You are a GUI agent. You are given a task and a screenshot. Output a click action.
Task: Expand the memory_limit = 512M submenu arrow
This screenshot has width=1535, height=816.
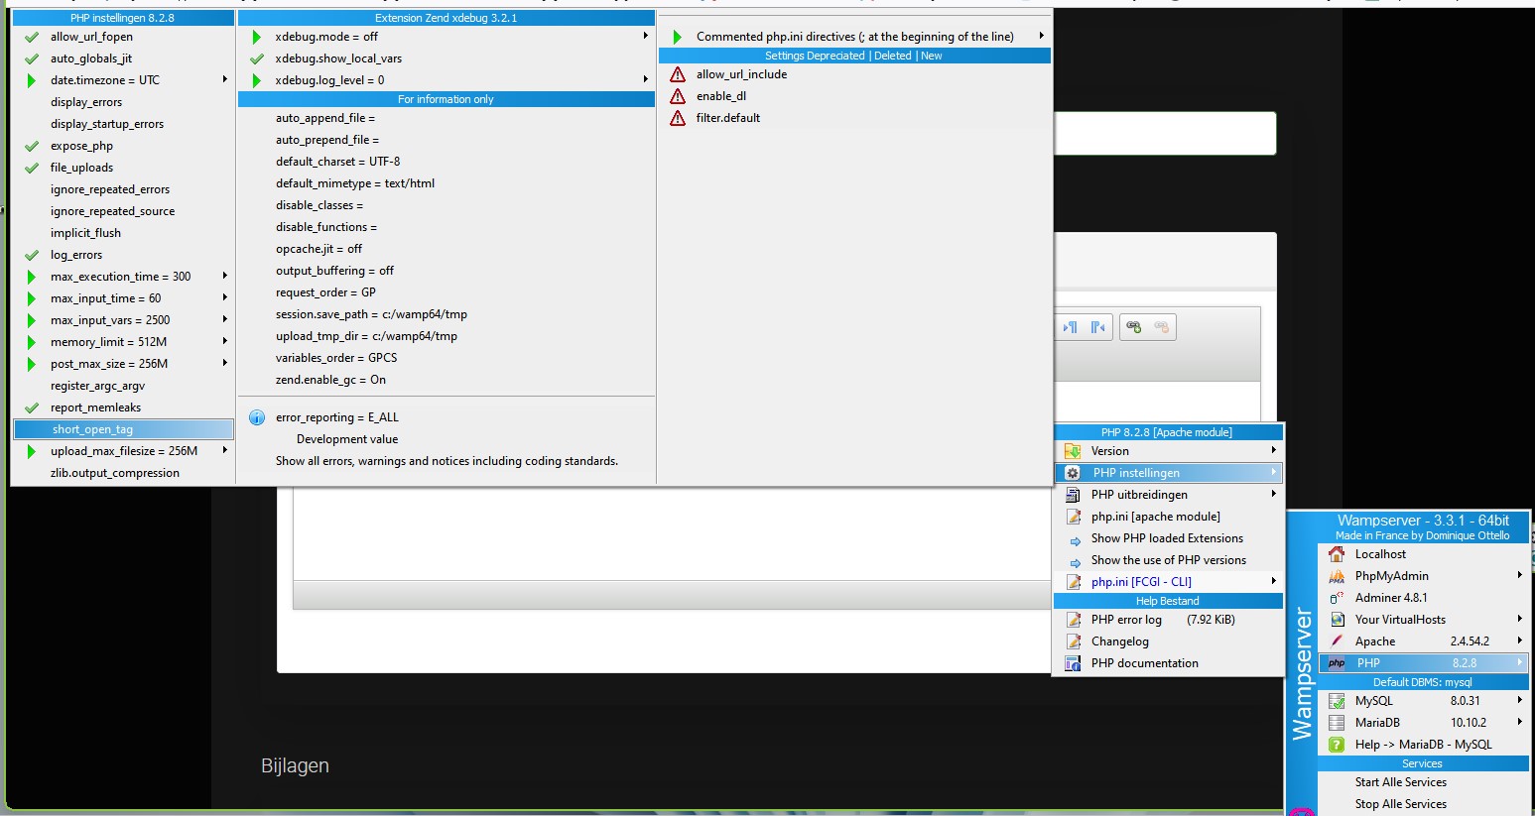pos(225,342)
